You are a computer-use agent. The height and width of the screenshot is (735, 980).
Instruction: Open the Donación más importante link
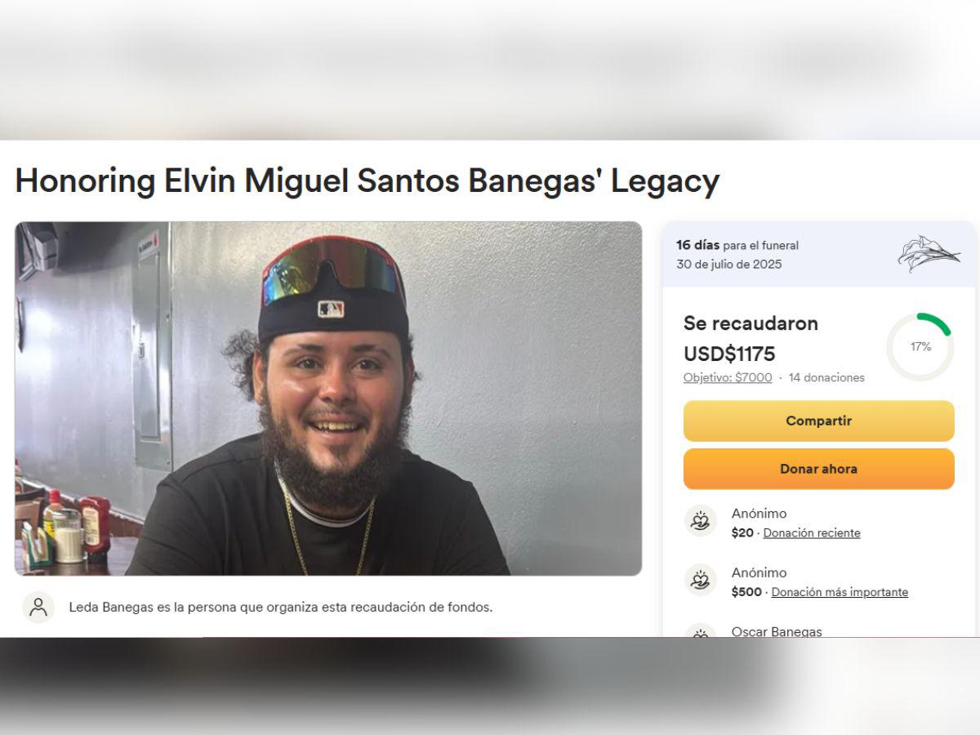click(840, 592)
